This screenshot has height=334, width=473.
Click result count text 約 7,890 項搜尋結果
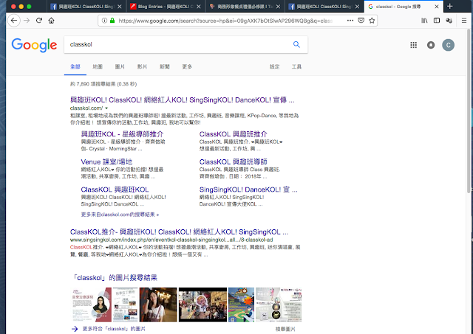point(103,84)
